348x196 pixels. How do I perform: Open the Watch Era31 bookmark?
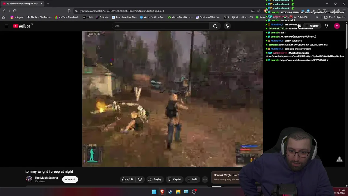pyautogui.click(x=152, y=17)
